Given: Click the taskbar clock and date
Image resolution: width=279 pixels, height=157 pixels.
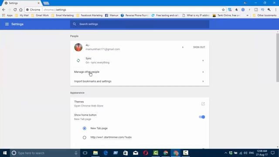Looking at the screenshot, I should [x=262, y=153].
